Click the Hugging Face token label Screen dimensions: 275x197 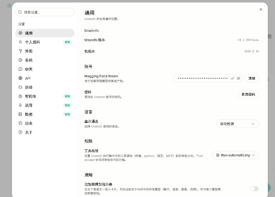click(101, 76)
